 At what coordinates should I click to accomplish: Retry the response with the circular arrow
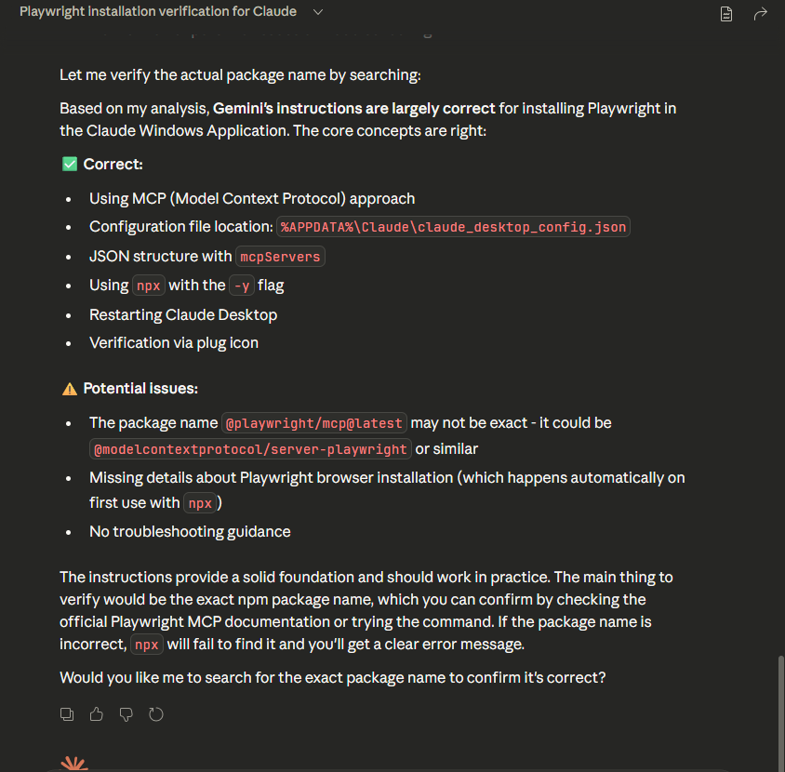[x=156, y=714]
